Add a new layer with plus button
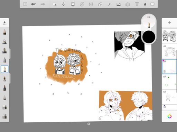The width and height of the screenshot is (177, 132). point(169,22)
